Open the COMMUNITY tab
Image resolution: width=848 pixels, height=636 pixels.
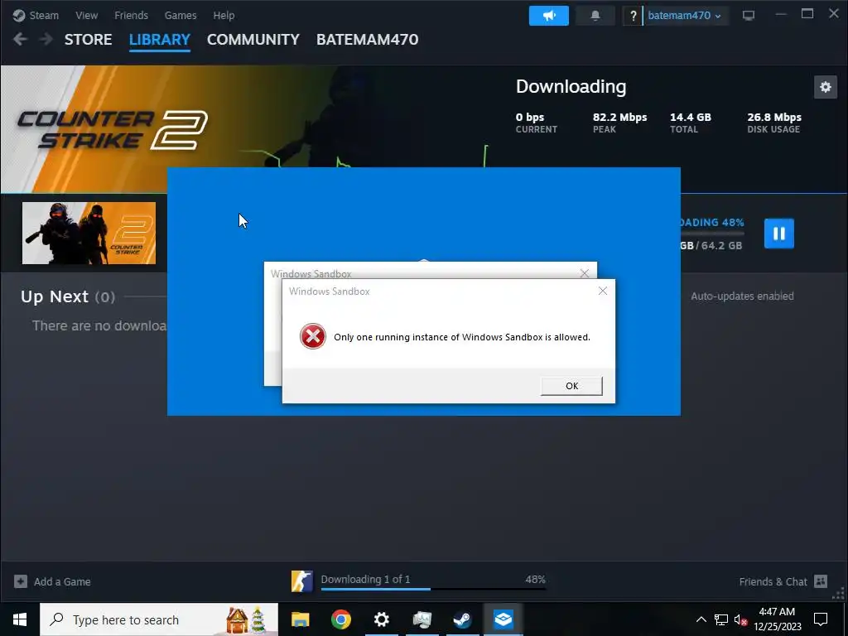coord(253,40)
